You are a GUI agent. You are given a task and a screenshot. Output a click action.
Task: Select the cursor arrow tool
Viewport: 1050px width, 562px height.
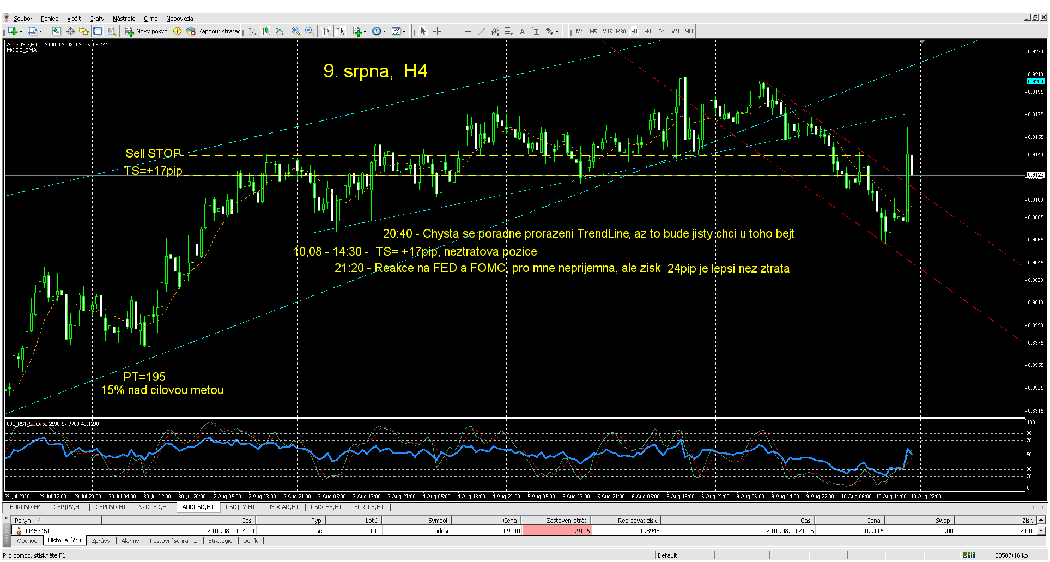423,31
